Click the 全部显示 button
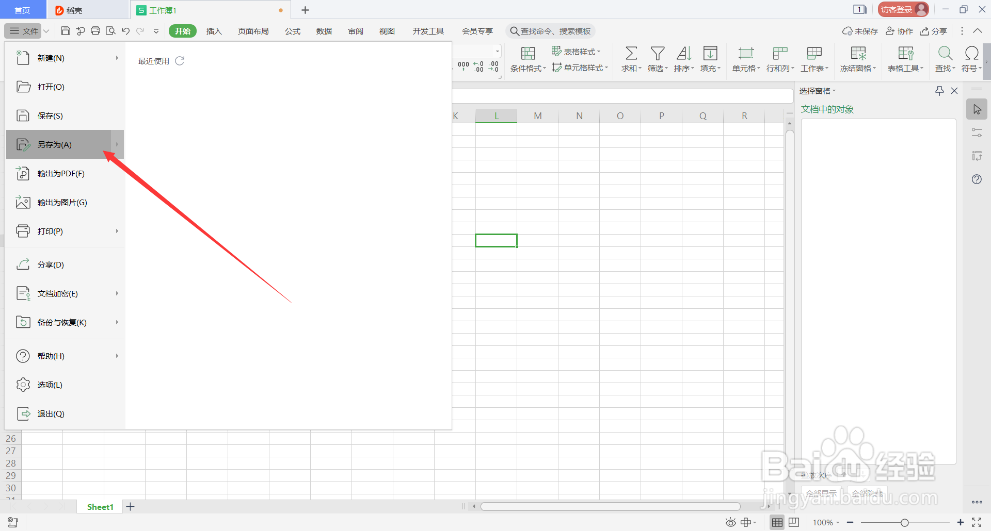 click(x=821, y=493)
